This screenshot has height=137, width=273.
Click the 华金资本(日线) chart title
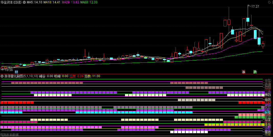click(11, 3)
